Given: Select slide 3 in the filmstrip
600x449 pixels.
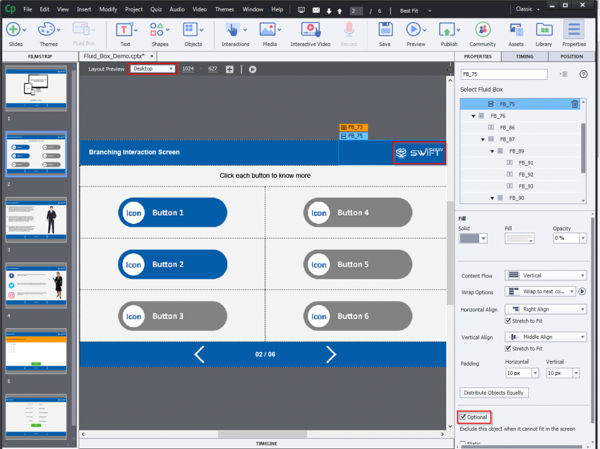Looking at the screenshot, I should [37, 220].
